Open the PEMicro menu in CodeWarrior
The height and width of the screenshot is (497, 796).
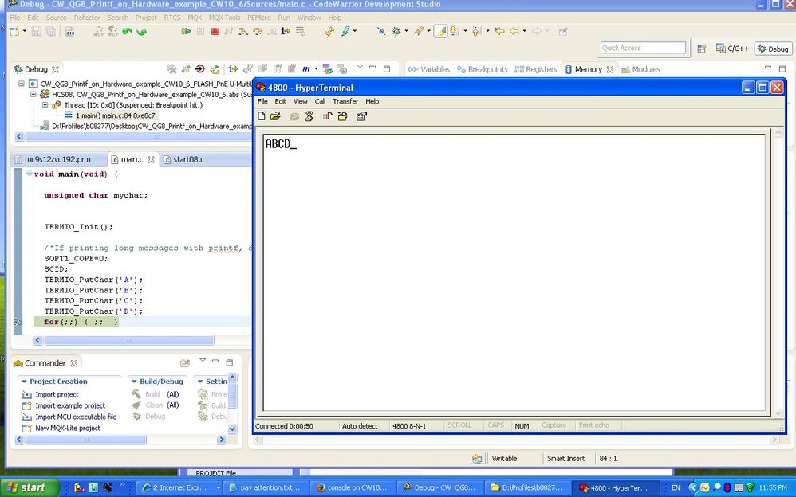tap(259, 18)
